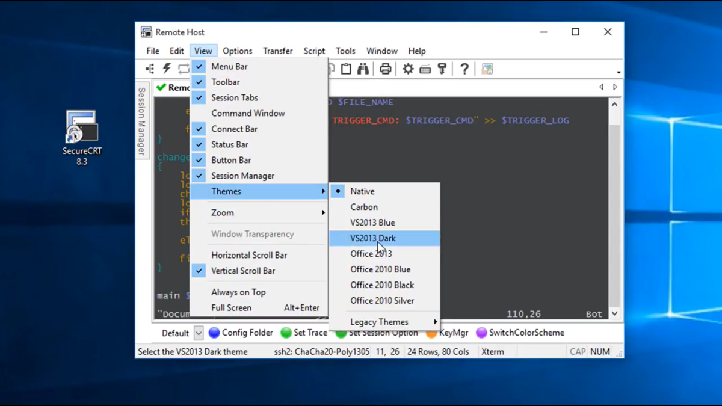Open the Help menu
The width and height of the screenshot is (722, 406).
point(416,51)
